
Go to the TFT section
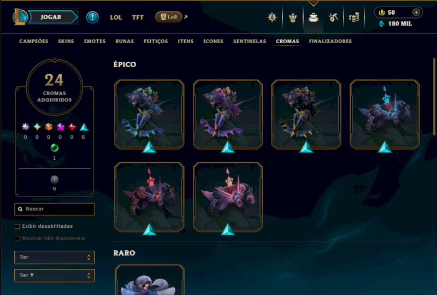point(138,17)
